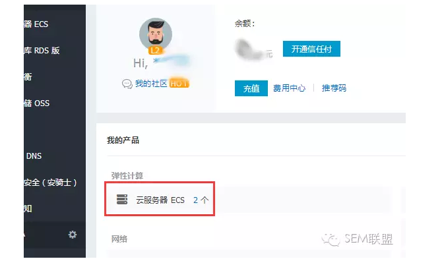444x261 pixels.
Task: Open 安全（安骑士）sidebar item
Action: [50, 183]
